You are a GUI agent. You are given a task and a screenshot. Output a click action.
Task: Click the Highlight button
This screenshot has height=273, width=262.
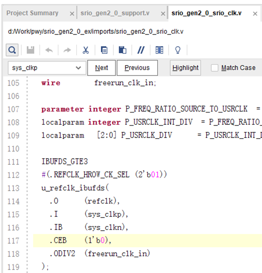pyautogui.click(x=185, y=68)
